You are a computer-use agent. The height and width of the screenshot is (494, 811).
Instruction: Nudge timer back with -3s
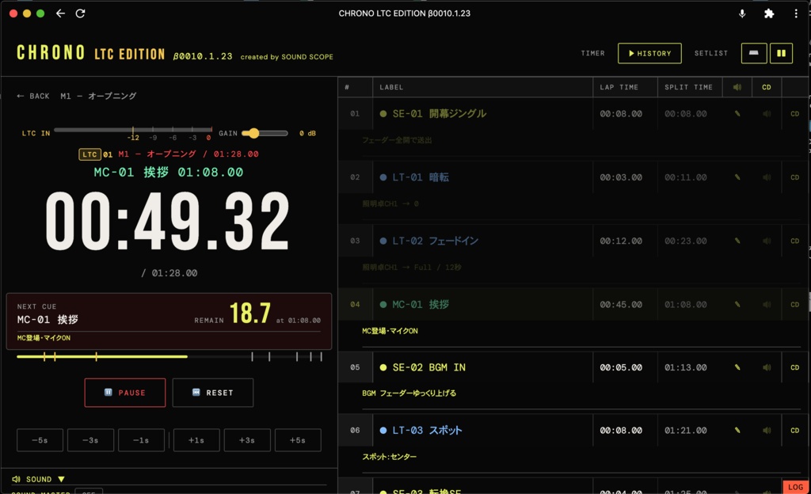(90, 440)
